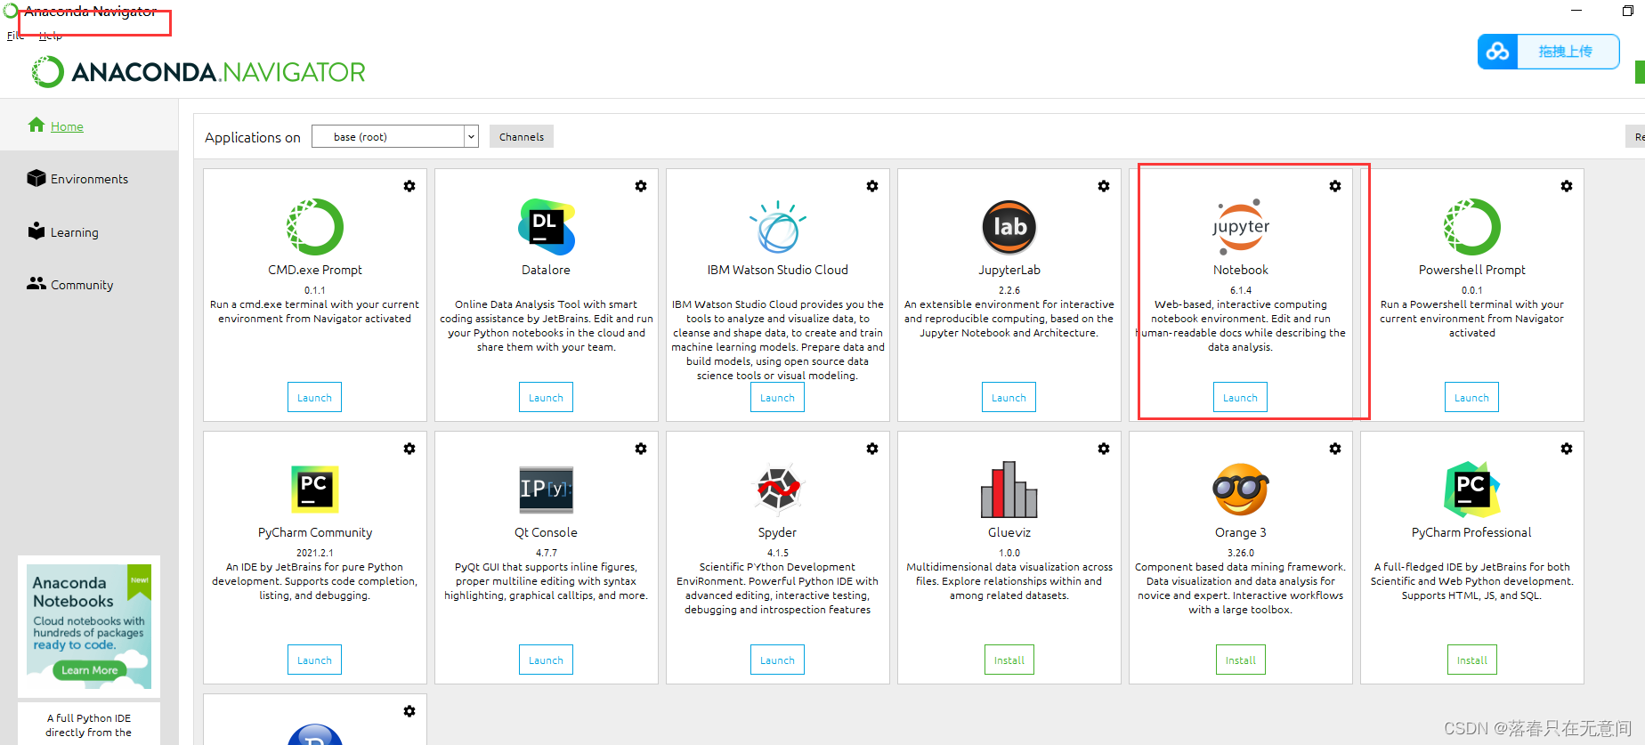Launch IBM Watson Studio Cloud

click(x=777, y=397)
